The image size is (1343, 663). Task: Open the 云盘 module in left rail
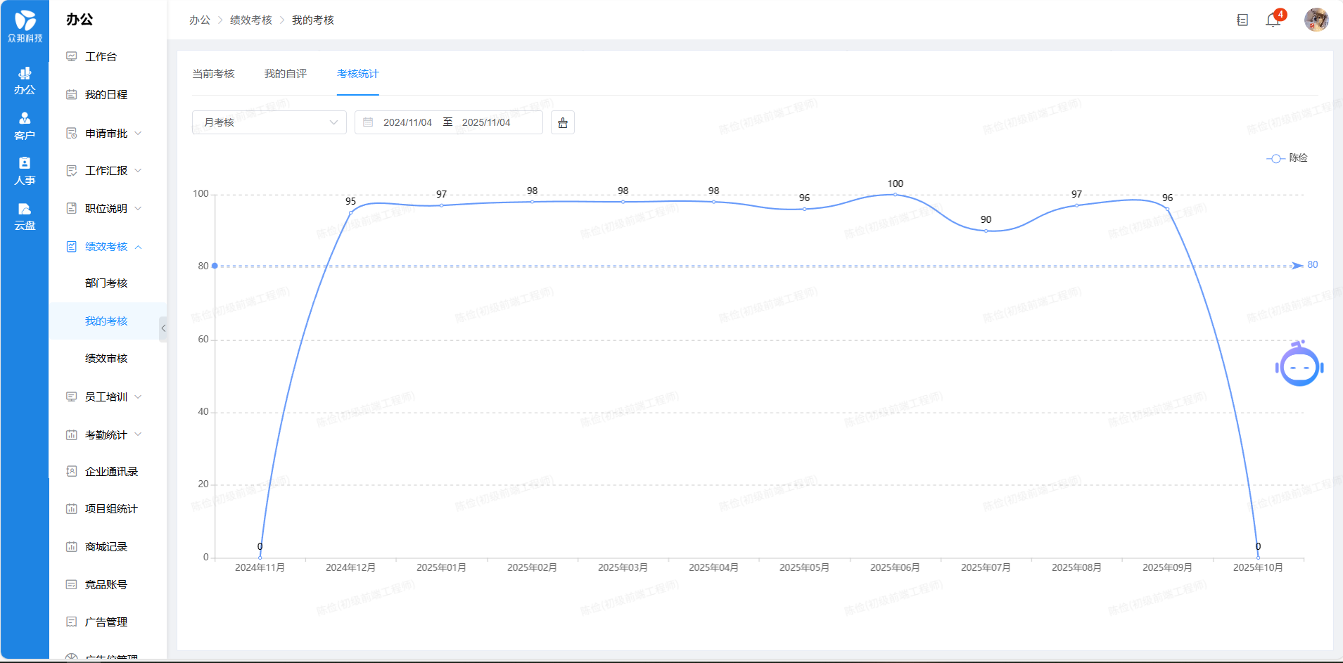[x=25, y=217]
